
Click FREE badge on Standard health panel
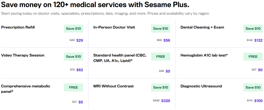[x=161, y=57]
